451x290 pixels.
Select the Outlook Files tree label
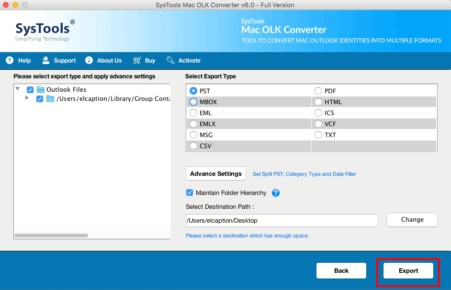click(x=67, y=90)
